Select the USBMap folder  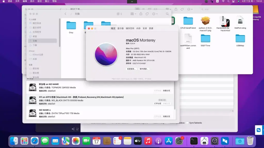[240, 40]
